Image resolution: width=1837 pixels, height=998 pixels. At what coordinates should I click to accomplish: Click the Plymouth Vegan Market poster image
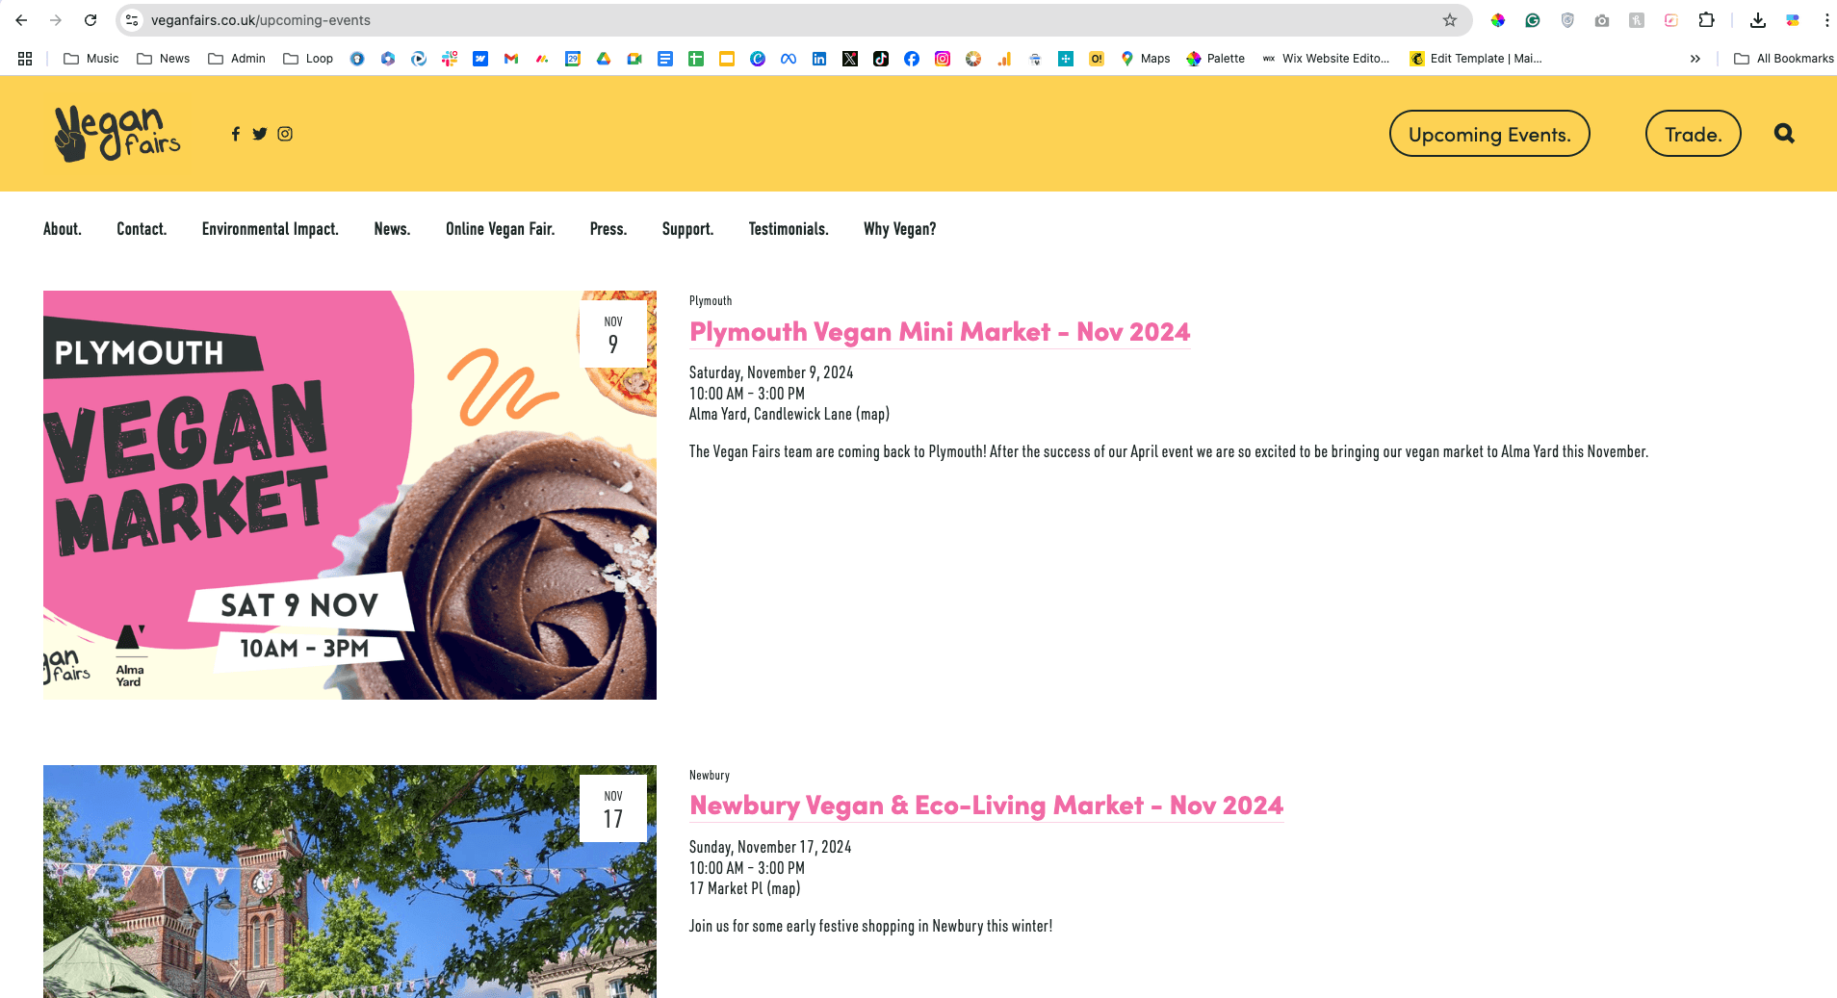click(349, 495)
